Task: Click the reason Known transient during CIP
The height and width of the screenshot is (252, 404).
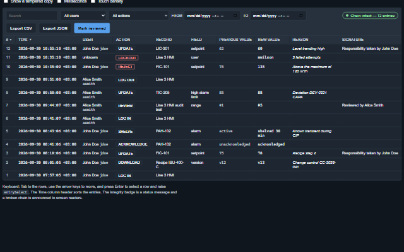Action: (312, 133)
